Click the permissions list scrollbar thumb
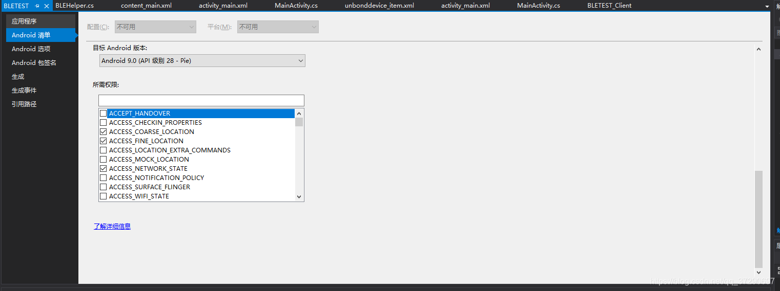 point(299,122)
